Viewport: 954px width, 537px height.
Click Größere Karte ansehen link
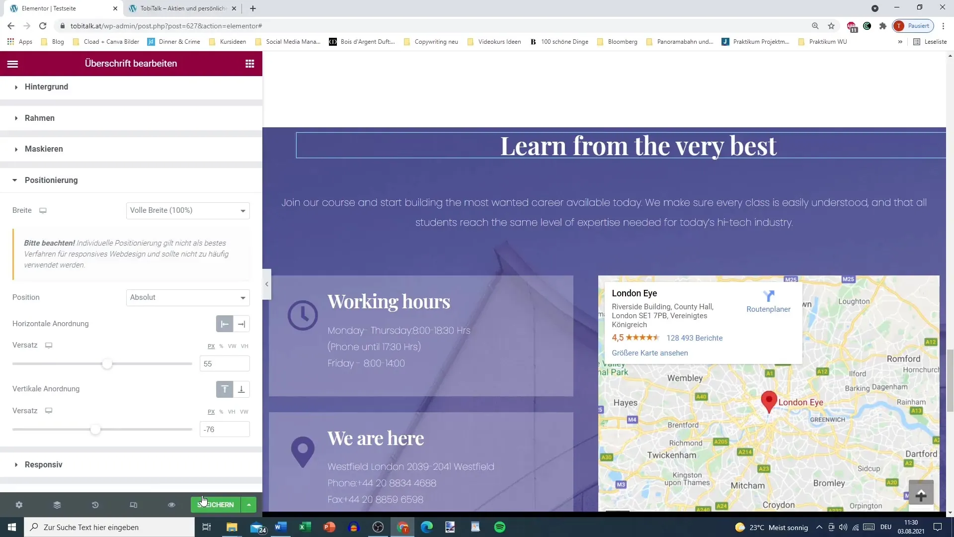(x=650, y=353)
